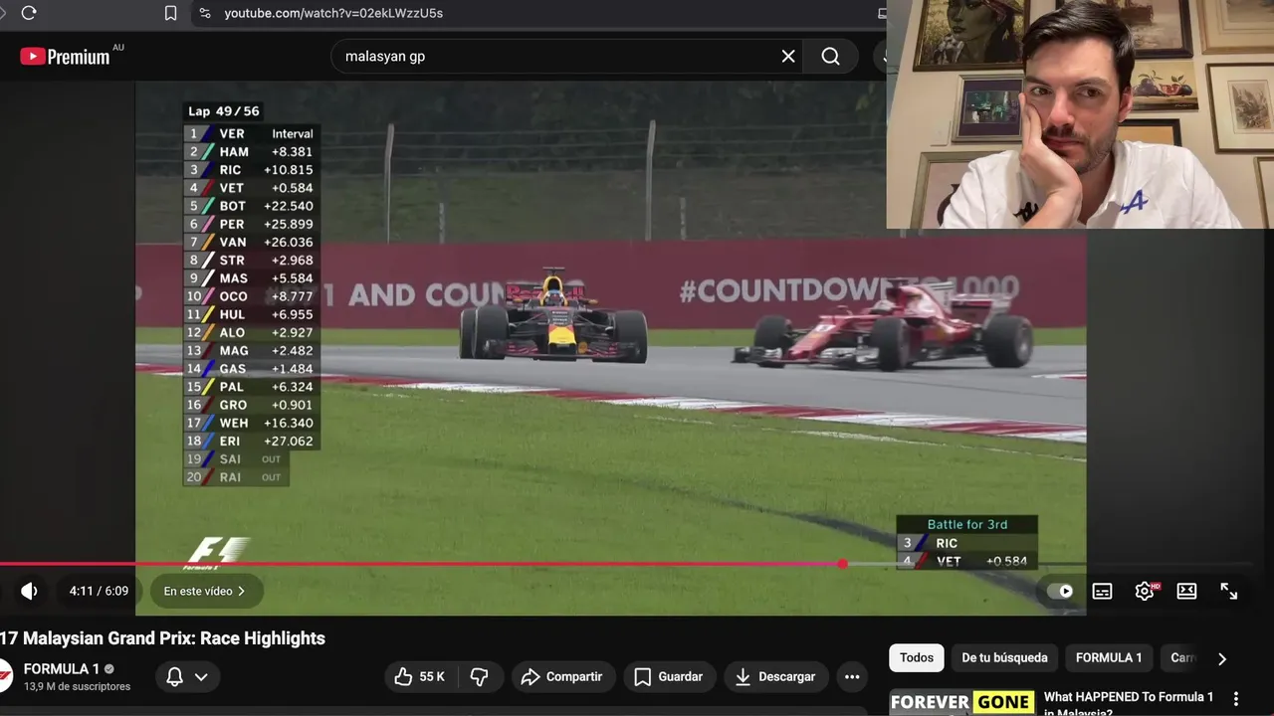
Task: Select the Todos filter chip
Action: pos(917,657)
